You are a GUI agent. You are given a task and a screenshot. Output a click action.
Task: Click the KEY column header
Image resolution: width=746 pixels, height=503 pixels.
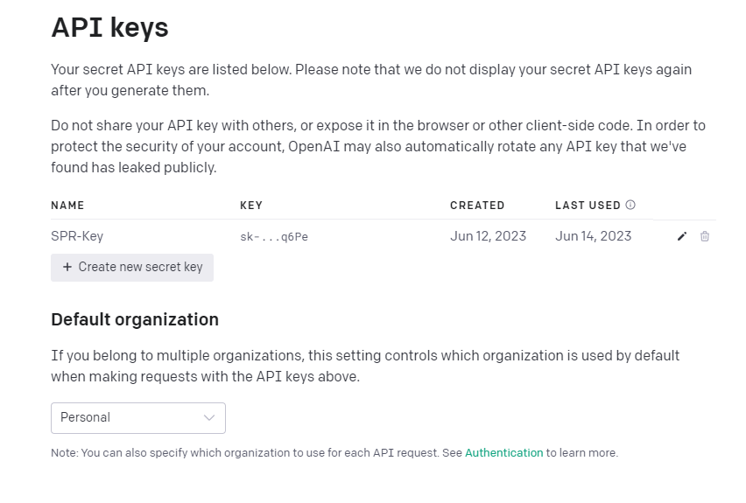[x=251, y=206]
